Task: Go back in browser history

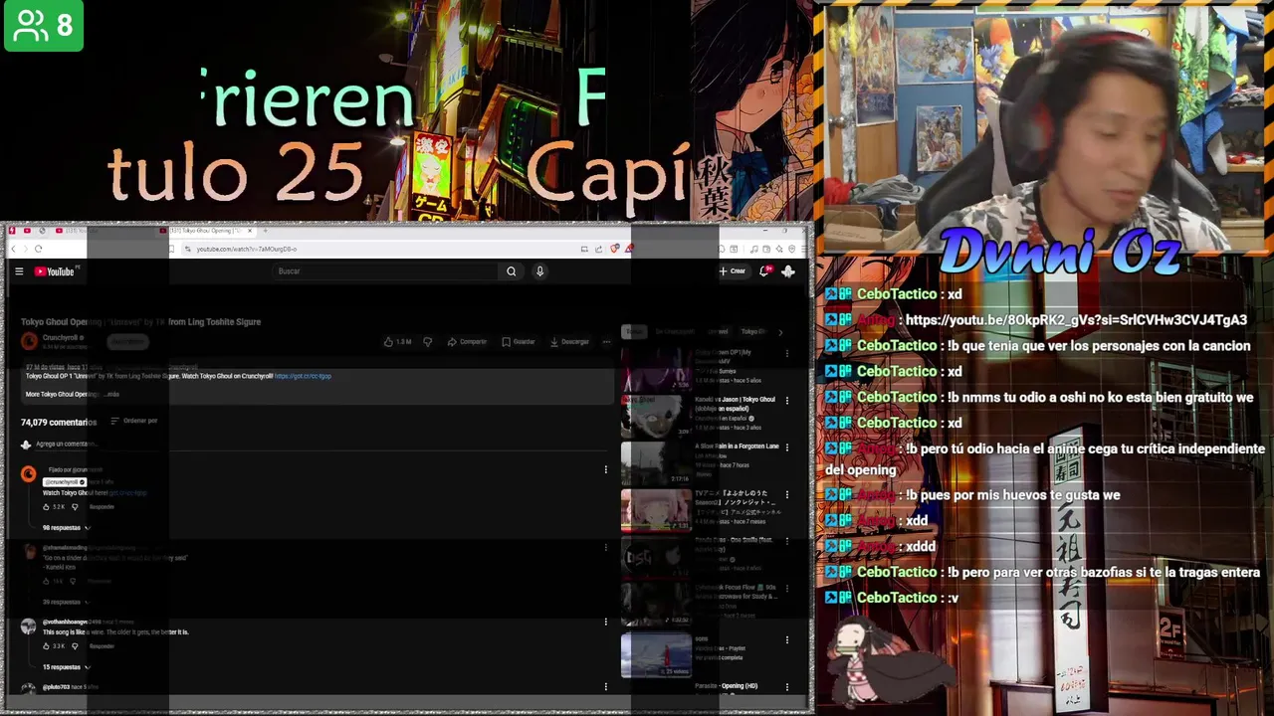Action: pyautogui.click(x=13, y=249)
